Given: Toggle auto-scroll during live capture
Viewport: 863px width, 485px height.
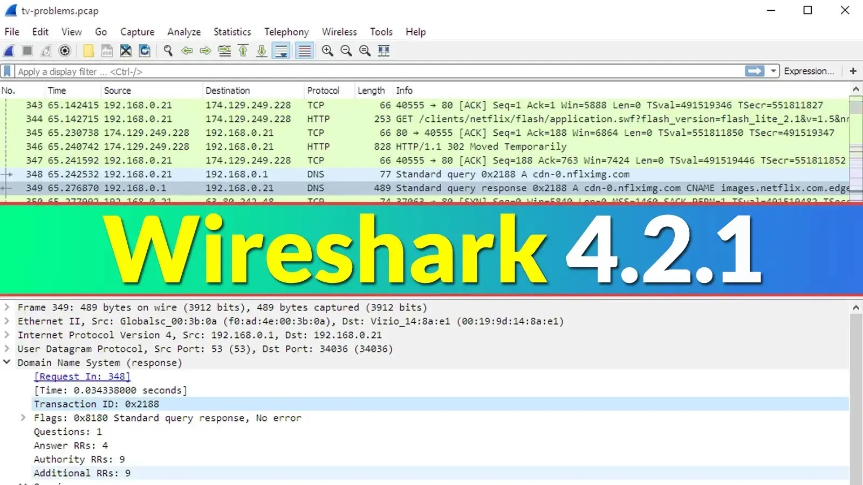Looking at the screenshot, I should [x=281, y=51].
